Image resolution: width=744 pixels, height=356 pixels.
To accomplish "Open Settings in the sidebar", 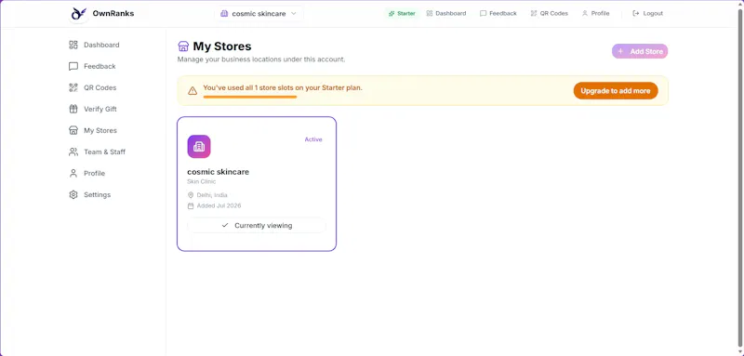I will [89, 195].
